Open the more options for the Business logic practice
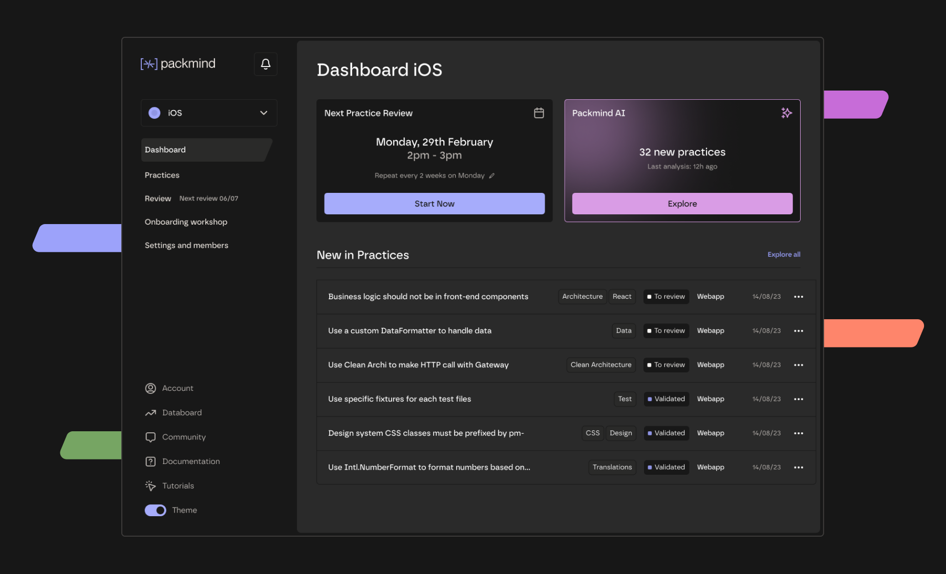The image size is (946, 574). click(x=799, y=297)
